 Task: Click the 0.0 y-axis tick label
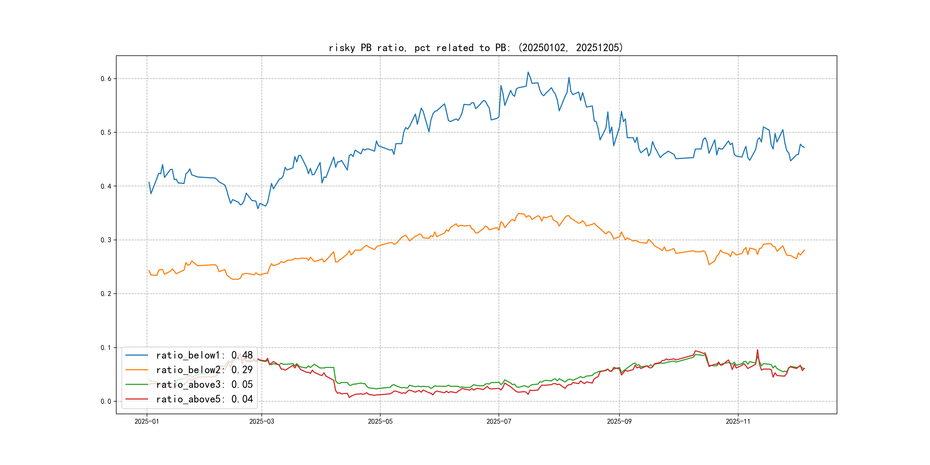point(106,402)
